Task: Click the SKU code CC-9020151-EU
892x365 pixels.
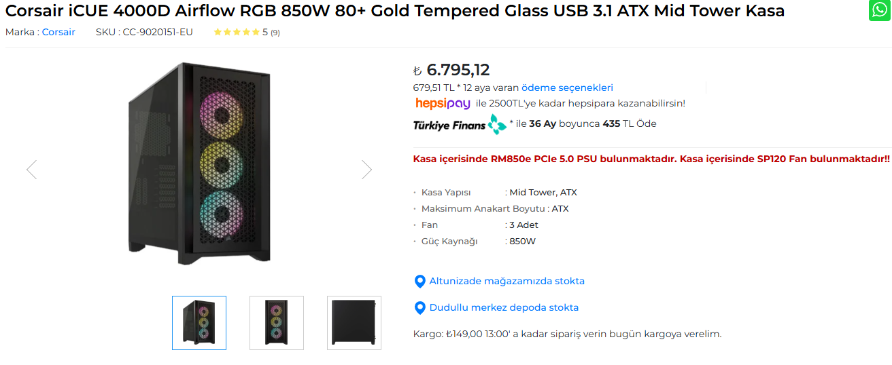Action: [x=158, y=32]
